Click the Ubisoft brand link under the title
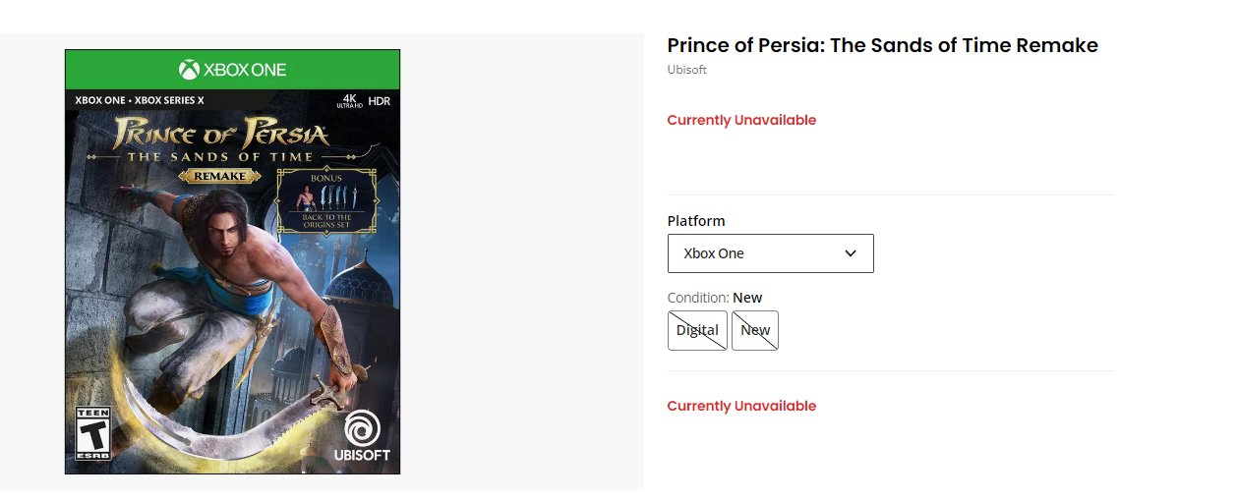Screen dimensions: 1237x501 tap(686, 70)
